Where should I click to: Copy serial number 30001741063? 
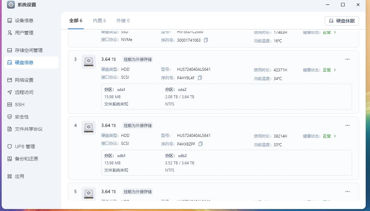click(206, 40)
